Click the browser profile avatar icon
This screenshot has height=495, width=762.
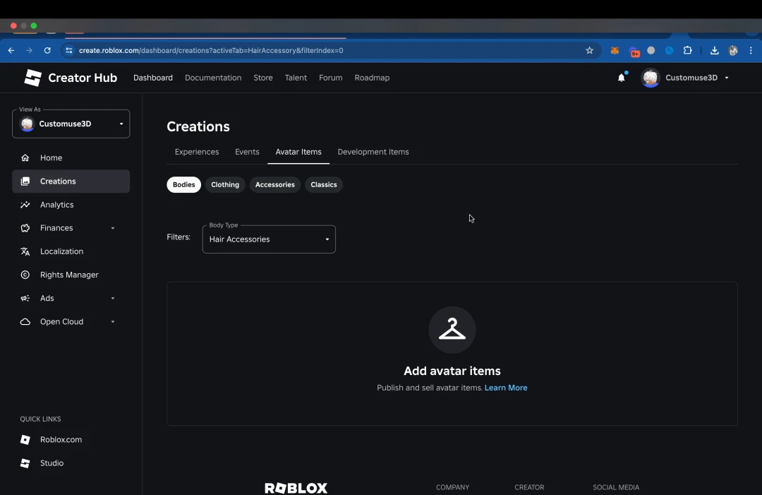(733, 50)
